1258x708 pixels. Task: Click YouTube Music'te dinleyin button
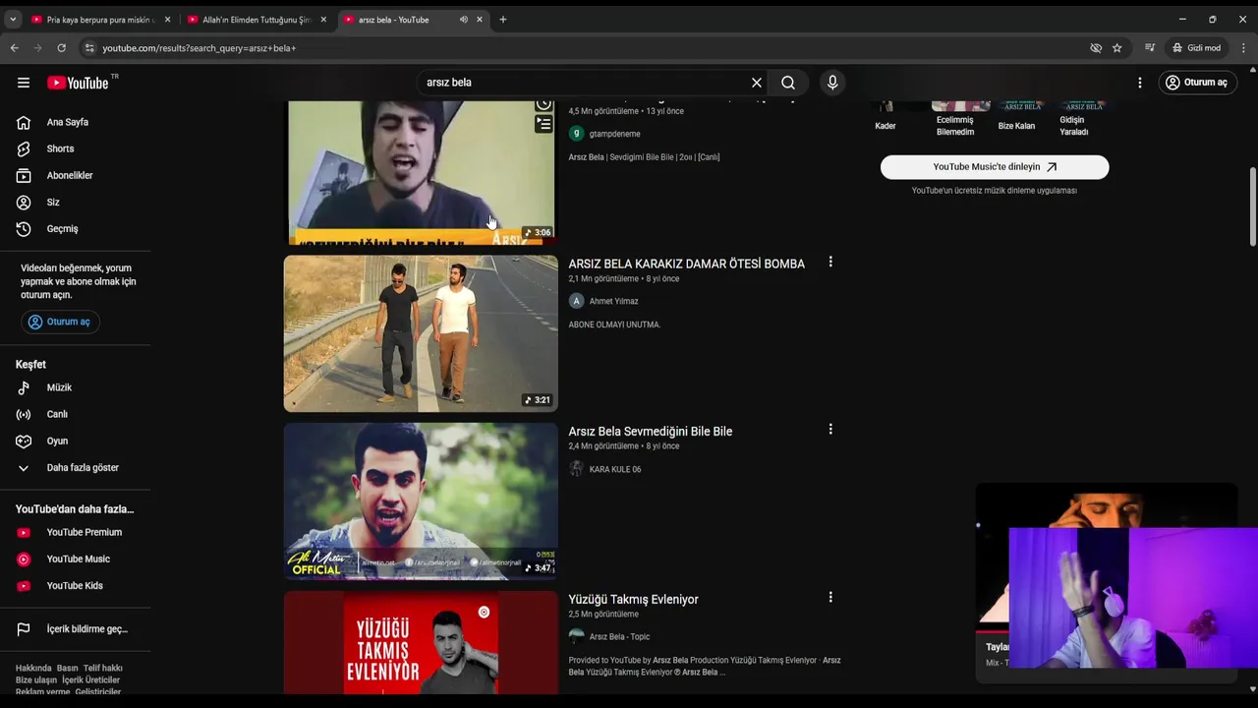[995, 167]
